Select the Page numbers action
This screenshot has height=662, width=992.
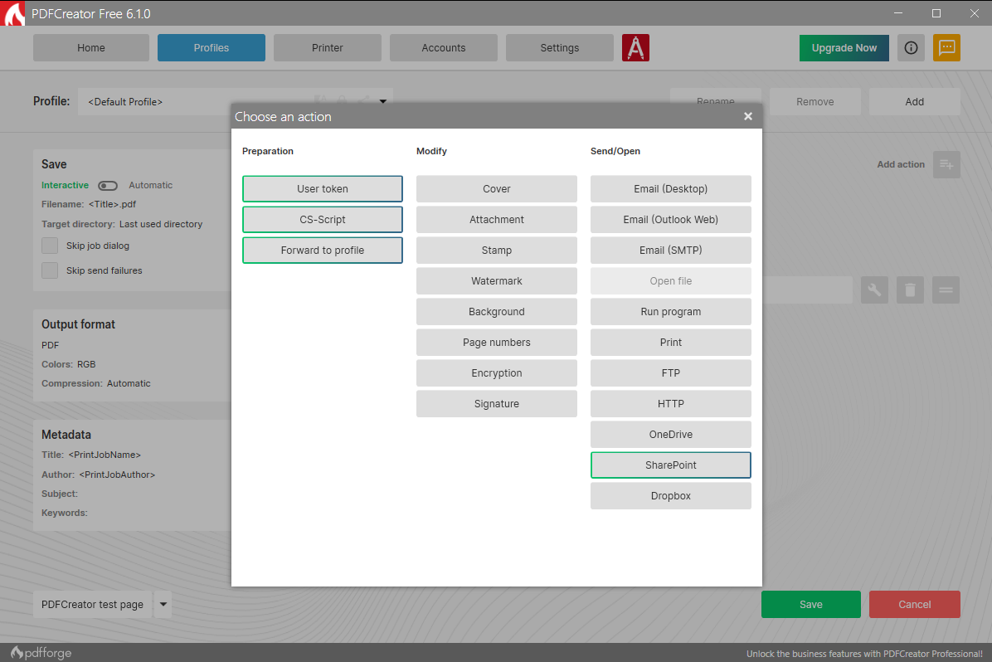click(x=497, y=343)
